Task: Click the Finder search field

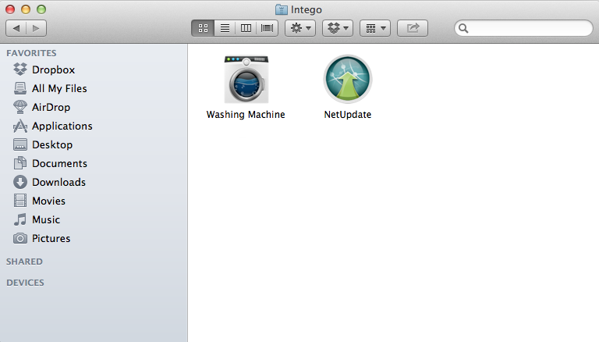Action: 523,28
